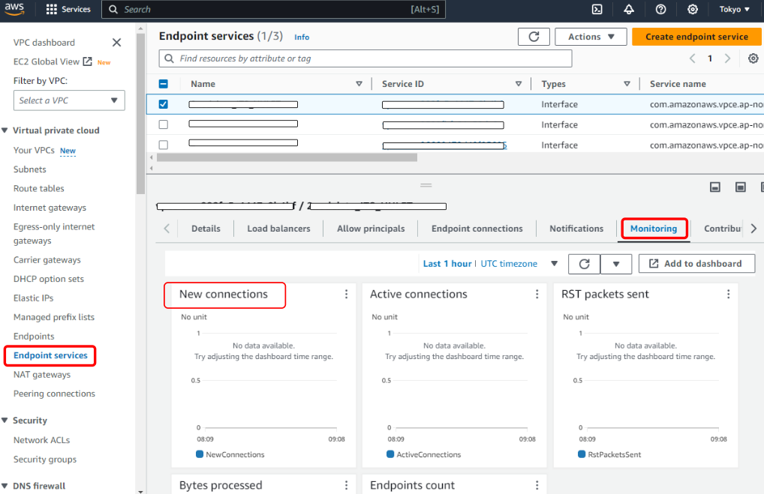Go to previous page of results

click(692, 58)
